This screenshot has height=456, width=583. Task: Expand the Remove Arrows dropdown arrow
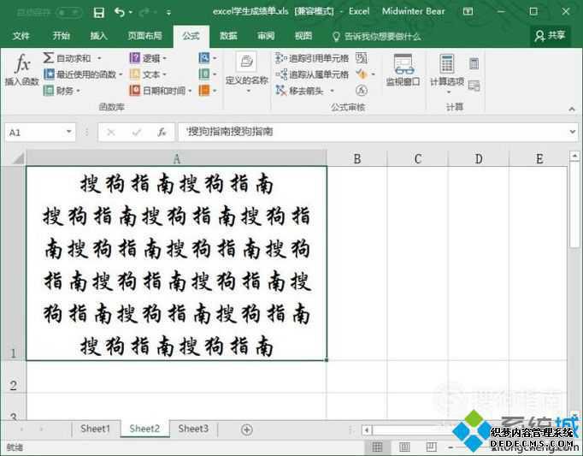tap(332, 91)
